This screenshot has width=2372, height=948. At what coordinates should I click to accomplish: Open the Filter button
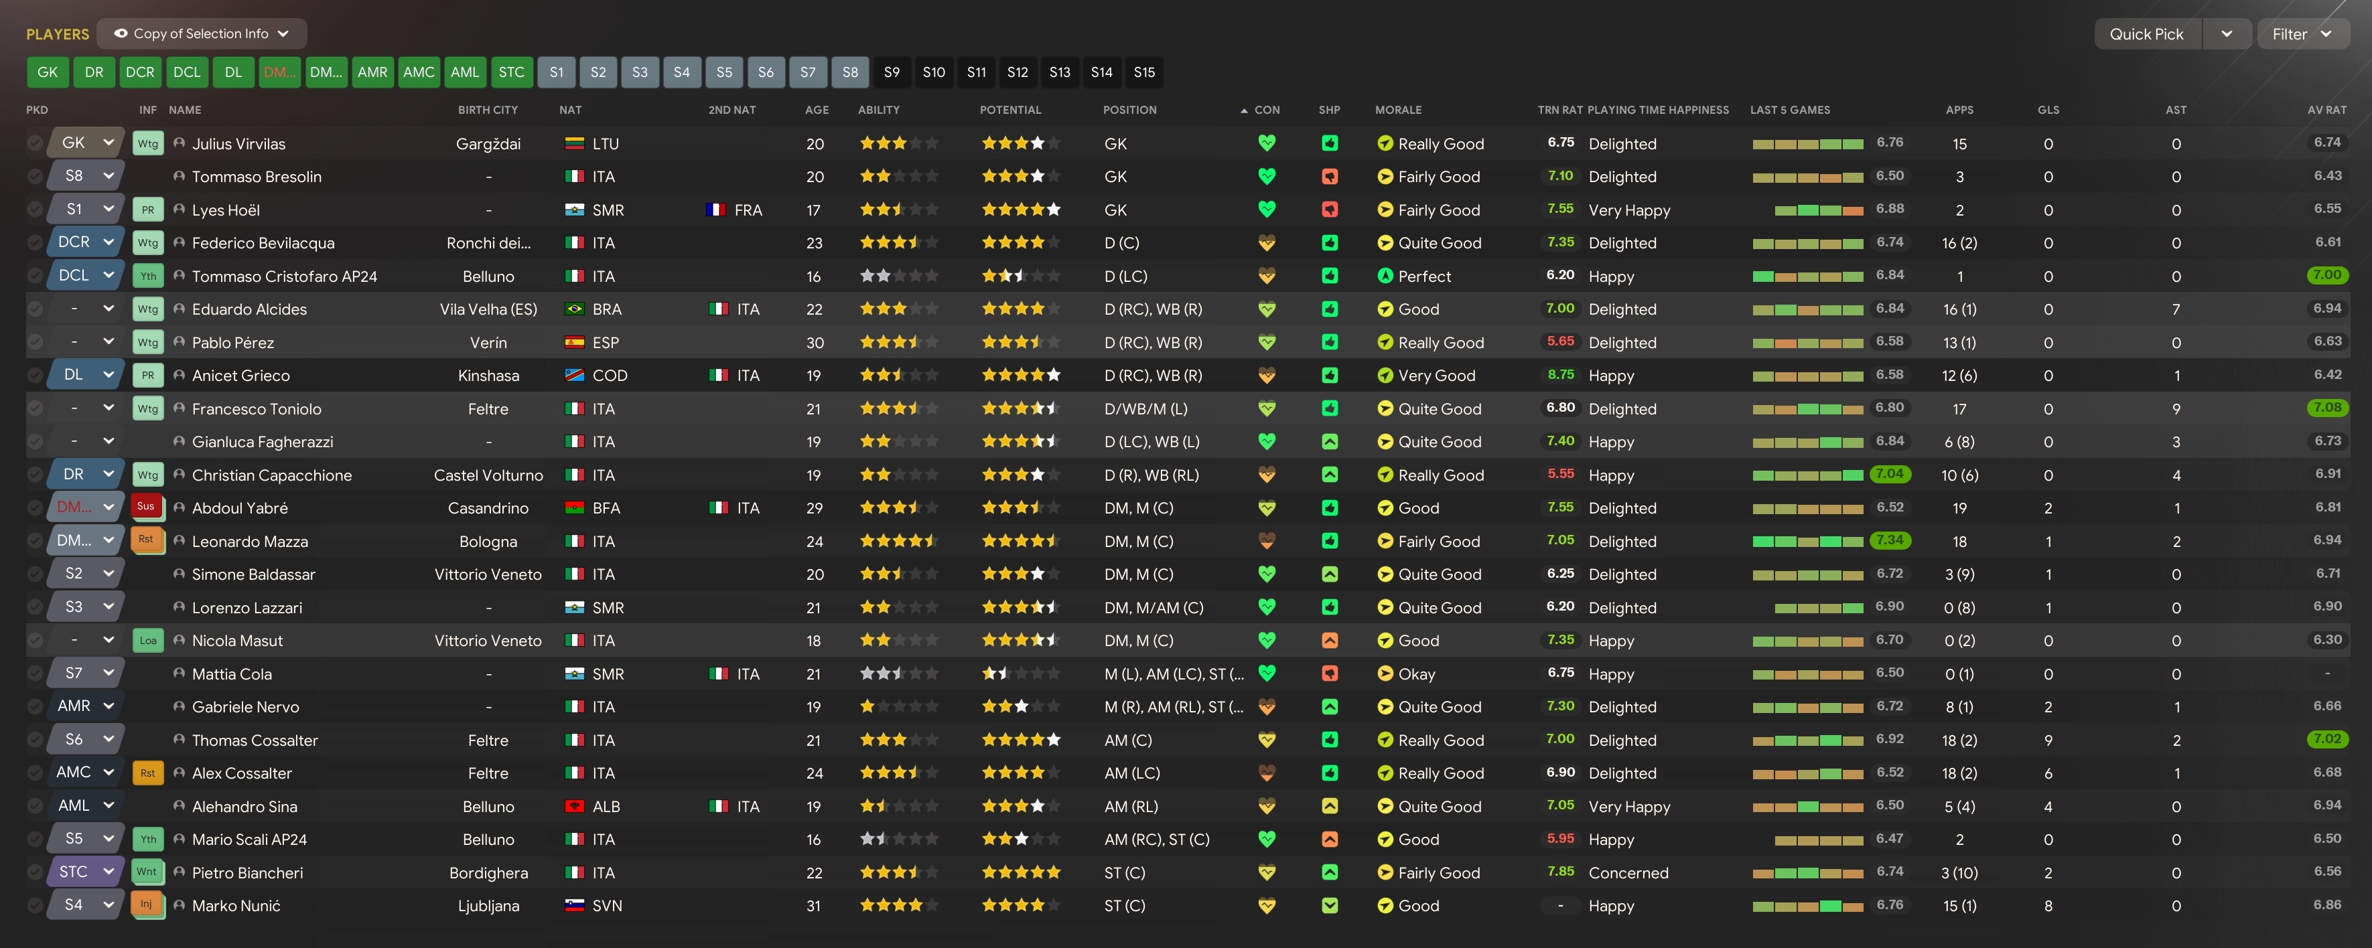2301,34
